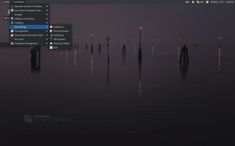235x146 pixels.
Task: Click the translation menu button in the panel
Action: (18, 2)
